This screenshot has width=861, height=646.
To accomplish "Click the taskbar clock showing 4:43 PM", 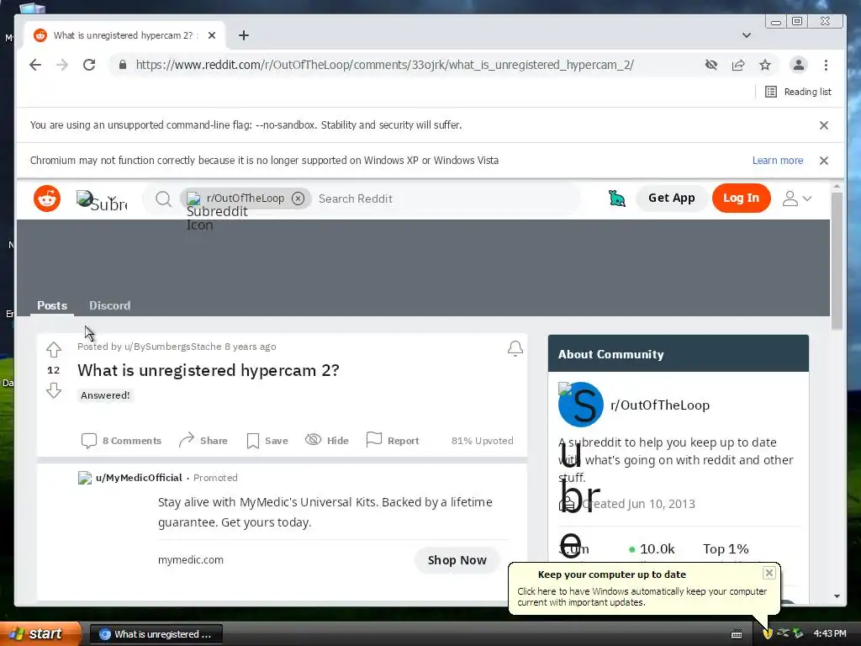I will [x=830, y=633].
